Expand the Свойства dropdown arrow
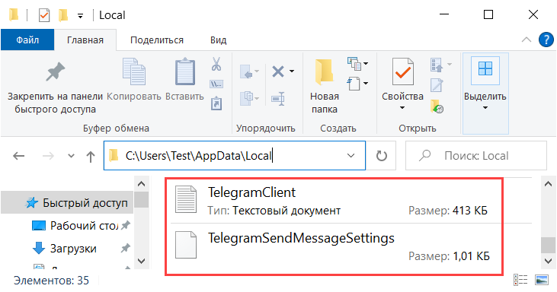 coord(402,108)
